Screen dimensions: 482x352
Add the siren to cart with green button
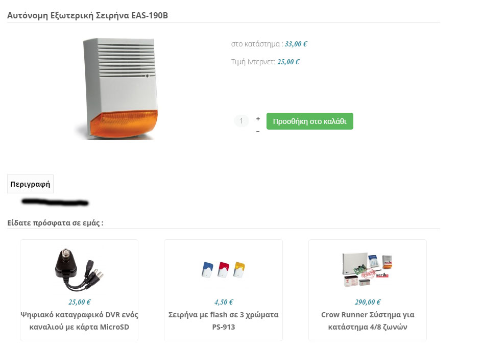[x=309, y=121]
